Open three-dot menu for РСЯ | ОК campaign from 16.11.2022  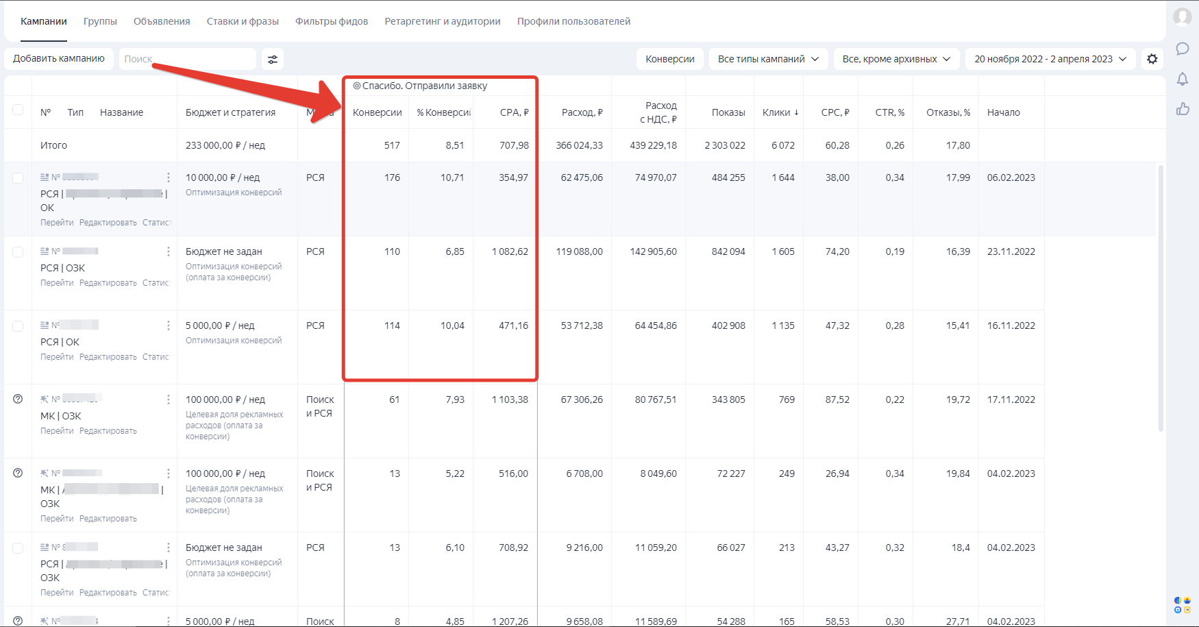(x=169, y=325)
